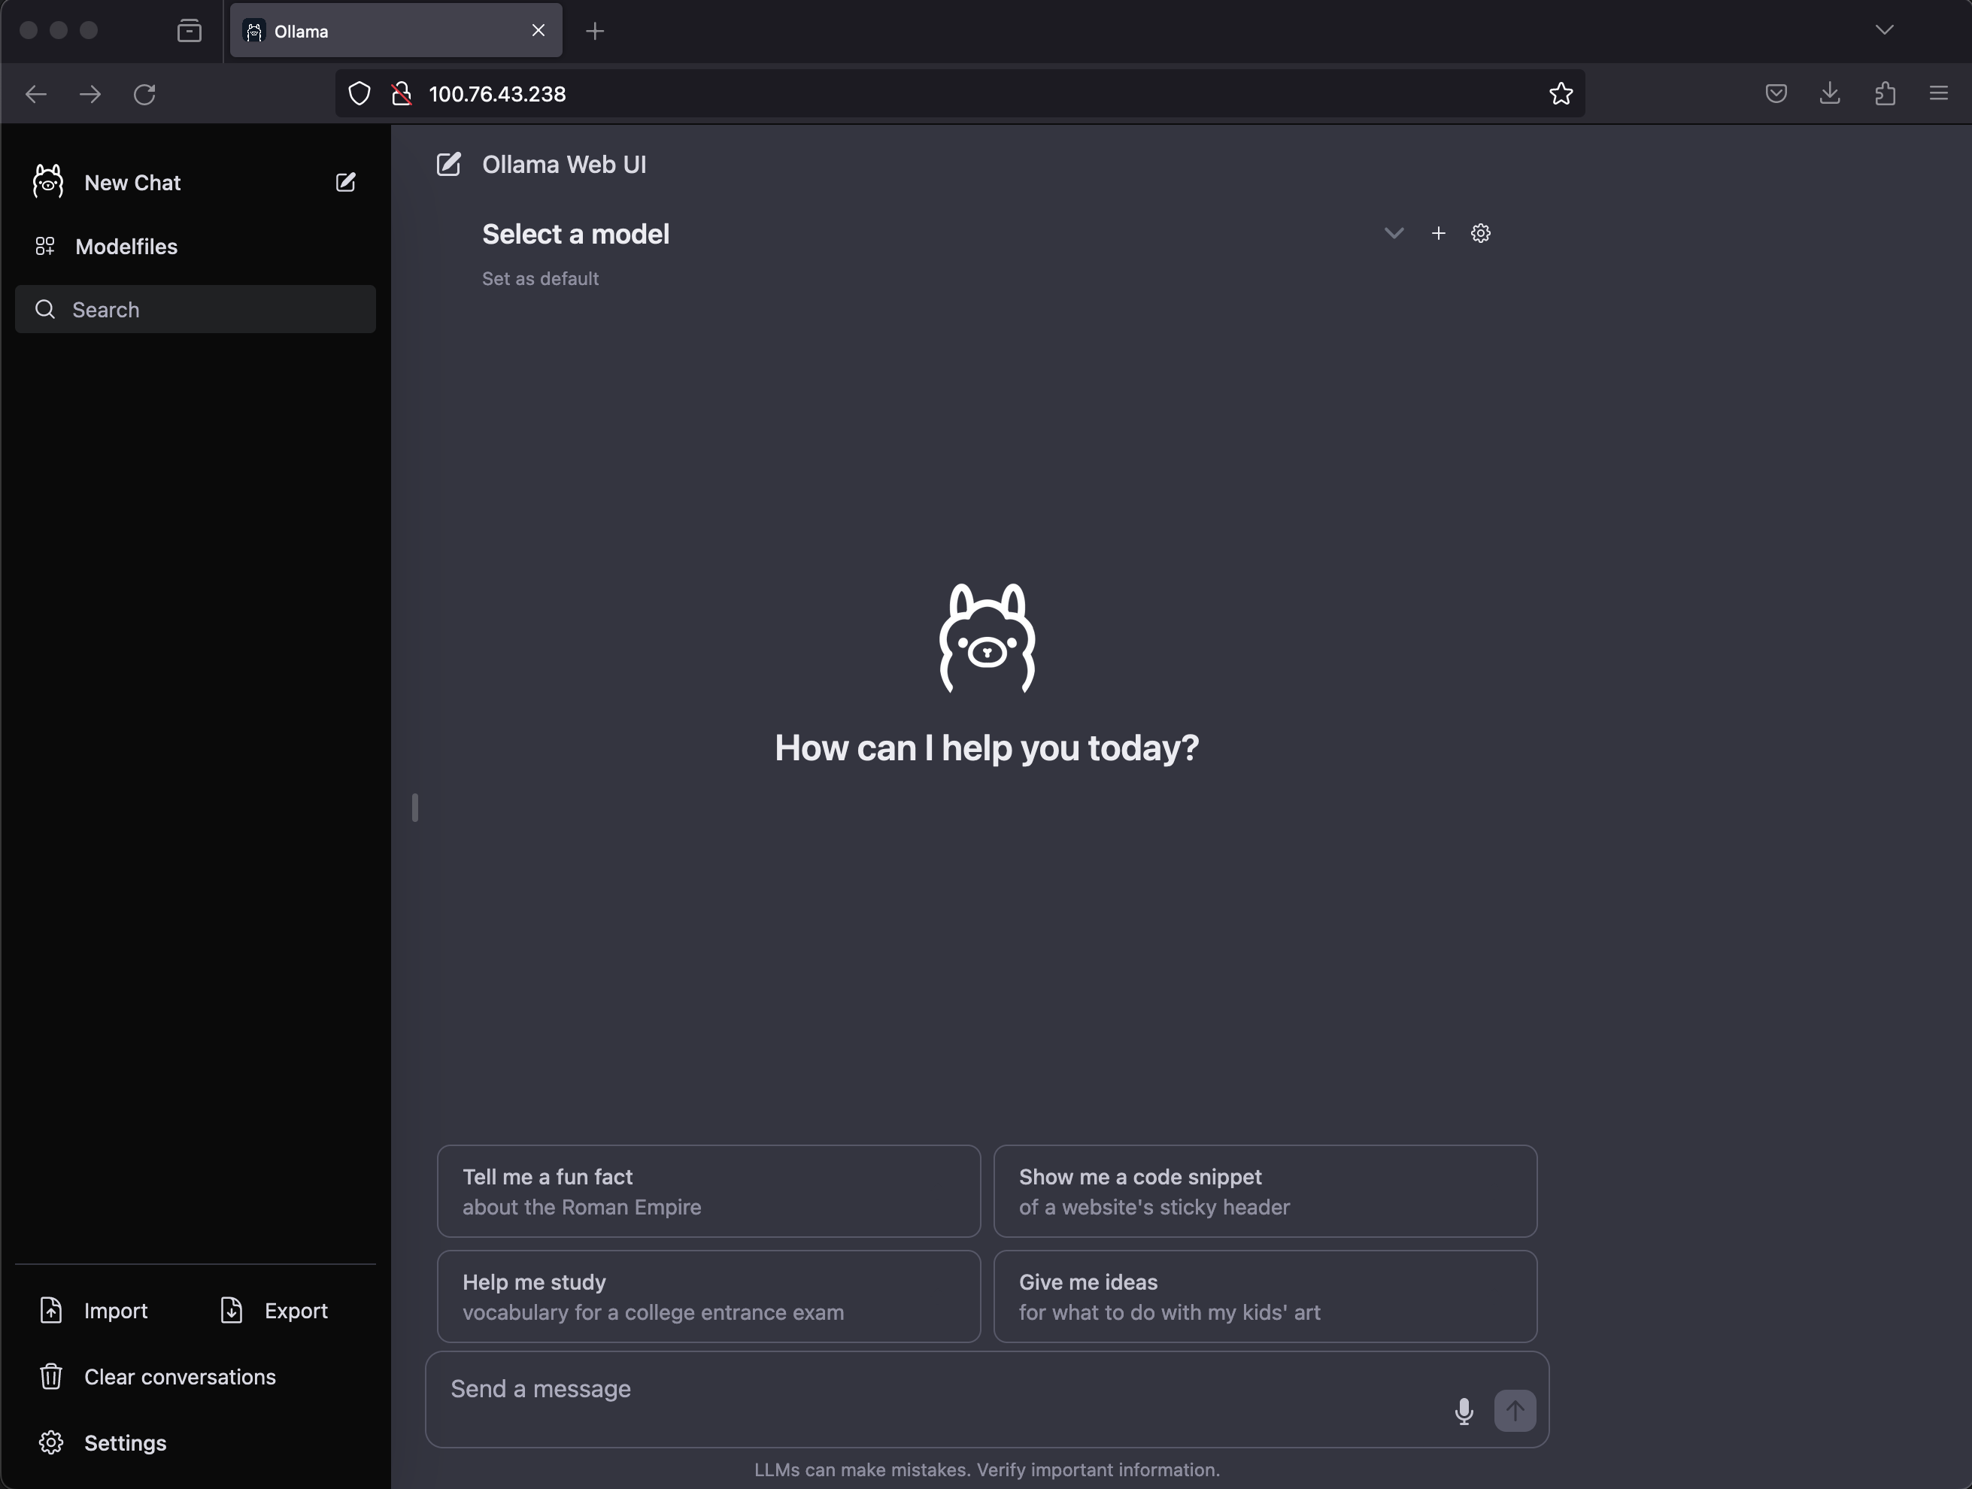
Task: Click the Ollama llama logo in sidebar
Action: (x=48, y=181)
